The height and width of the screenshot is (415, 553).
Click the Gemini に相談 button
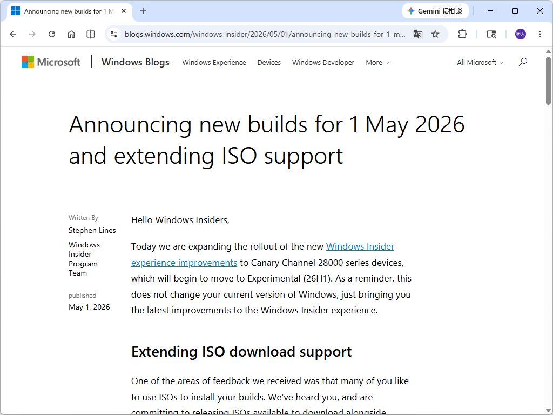point(435,11)
